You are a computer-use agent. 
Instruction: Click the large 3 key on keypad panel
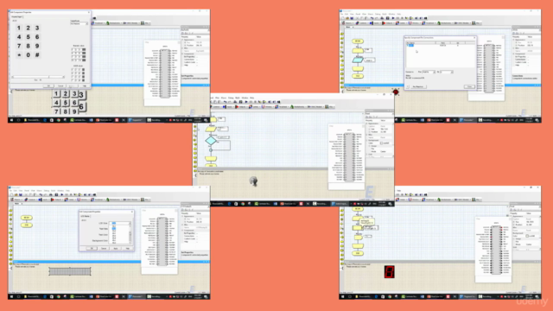pyautogui.click(x=81, y=95)
